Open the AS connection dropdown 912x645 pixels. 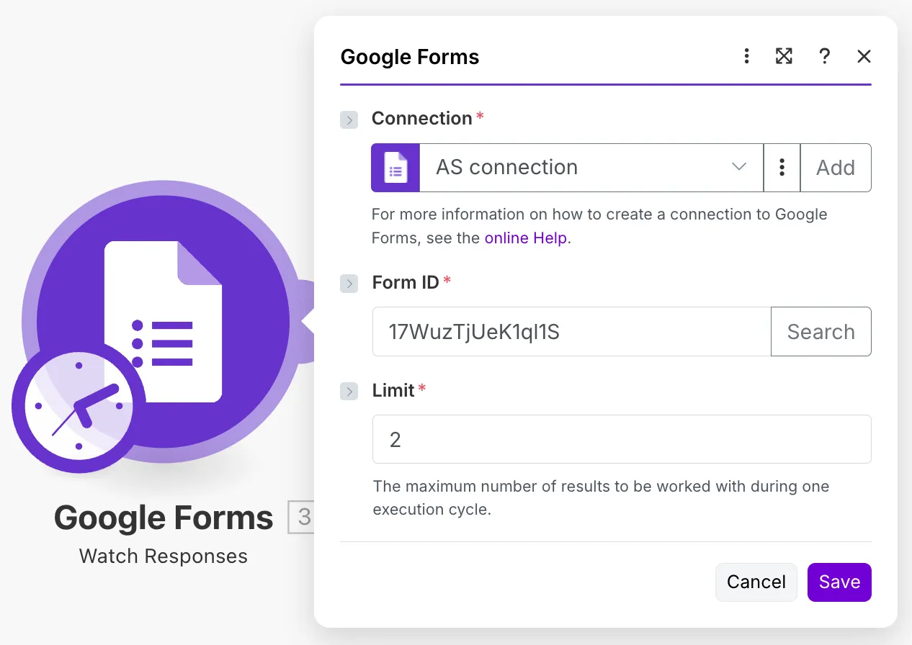pyautogui.click(x=591, y=168)
